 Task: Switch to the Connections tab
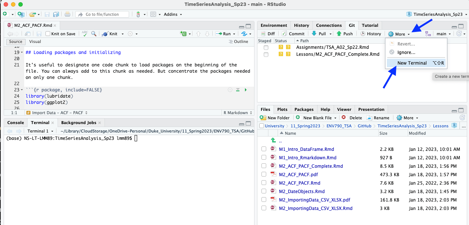point(329,25)
